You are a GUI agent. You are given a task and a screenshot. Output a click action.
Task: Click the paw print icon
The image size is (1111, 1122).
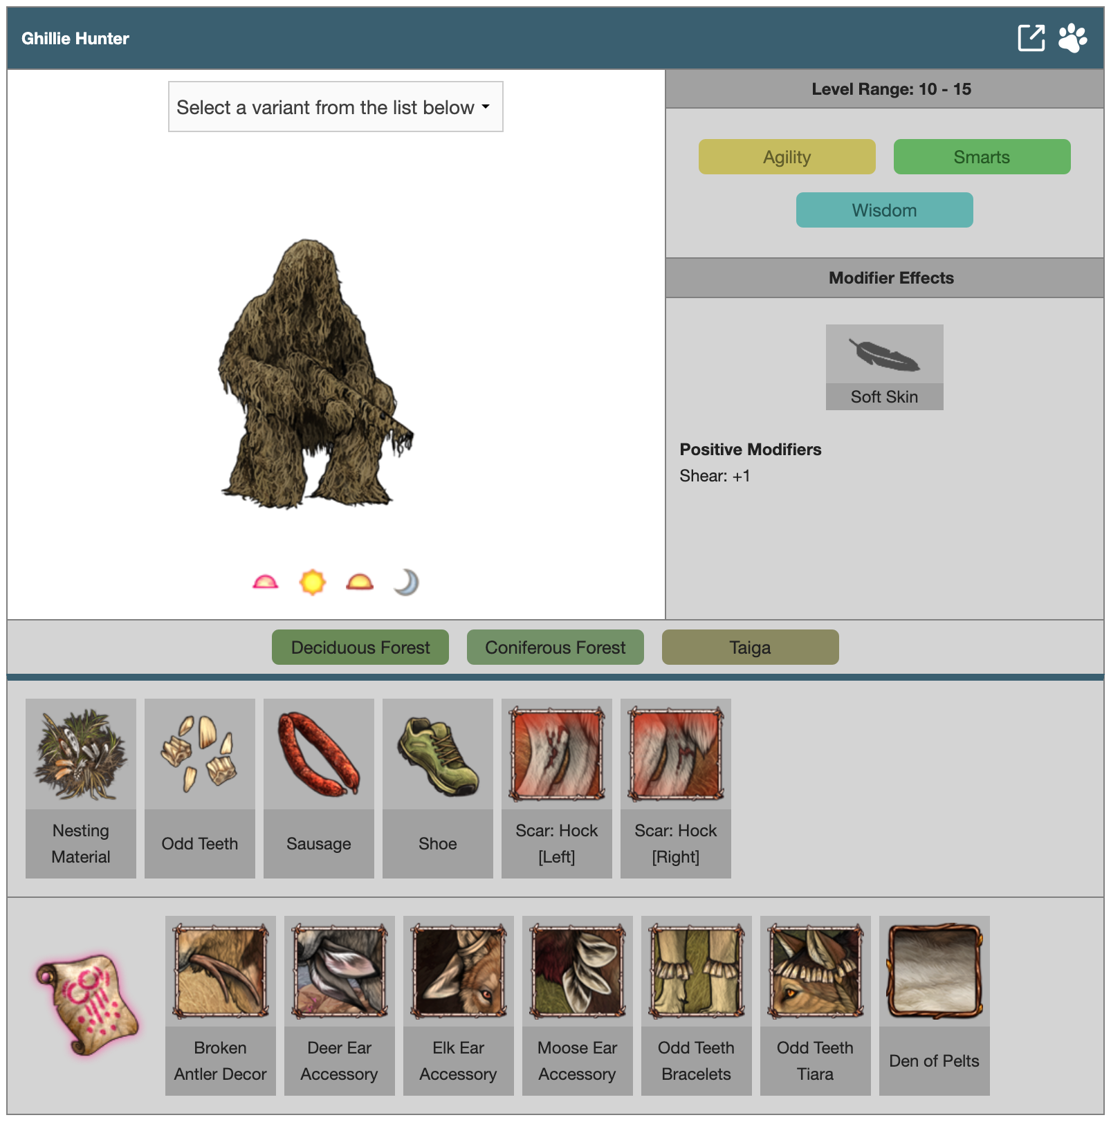1072,38
